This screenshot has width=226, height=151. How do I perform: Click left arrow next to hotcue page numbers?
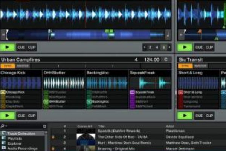pos(144,48)
